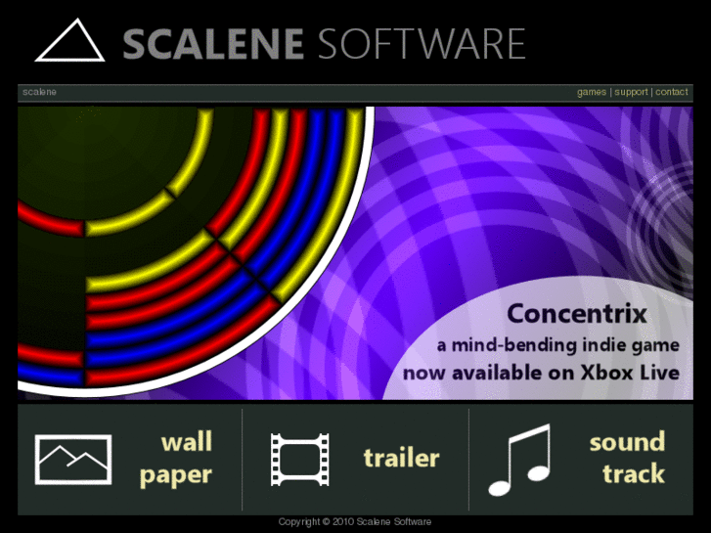Click the wall paper text link
This screenshot has height=533, width=711.
pyautogui.click(x=176, y=459)
